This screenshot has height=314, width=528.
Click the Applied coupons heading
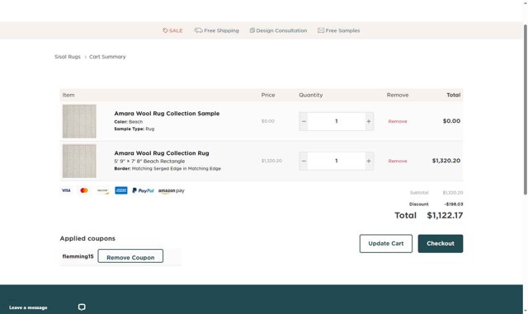[87, 238]
